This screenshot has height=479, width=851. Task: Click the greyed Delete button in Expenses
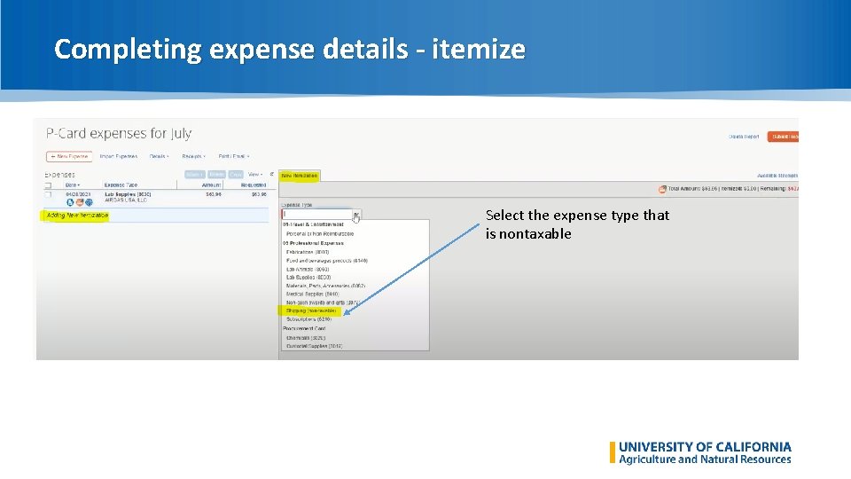[217, 175]
